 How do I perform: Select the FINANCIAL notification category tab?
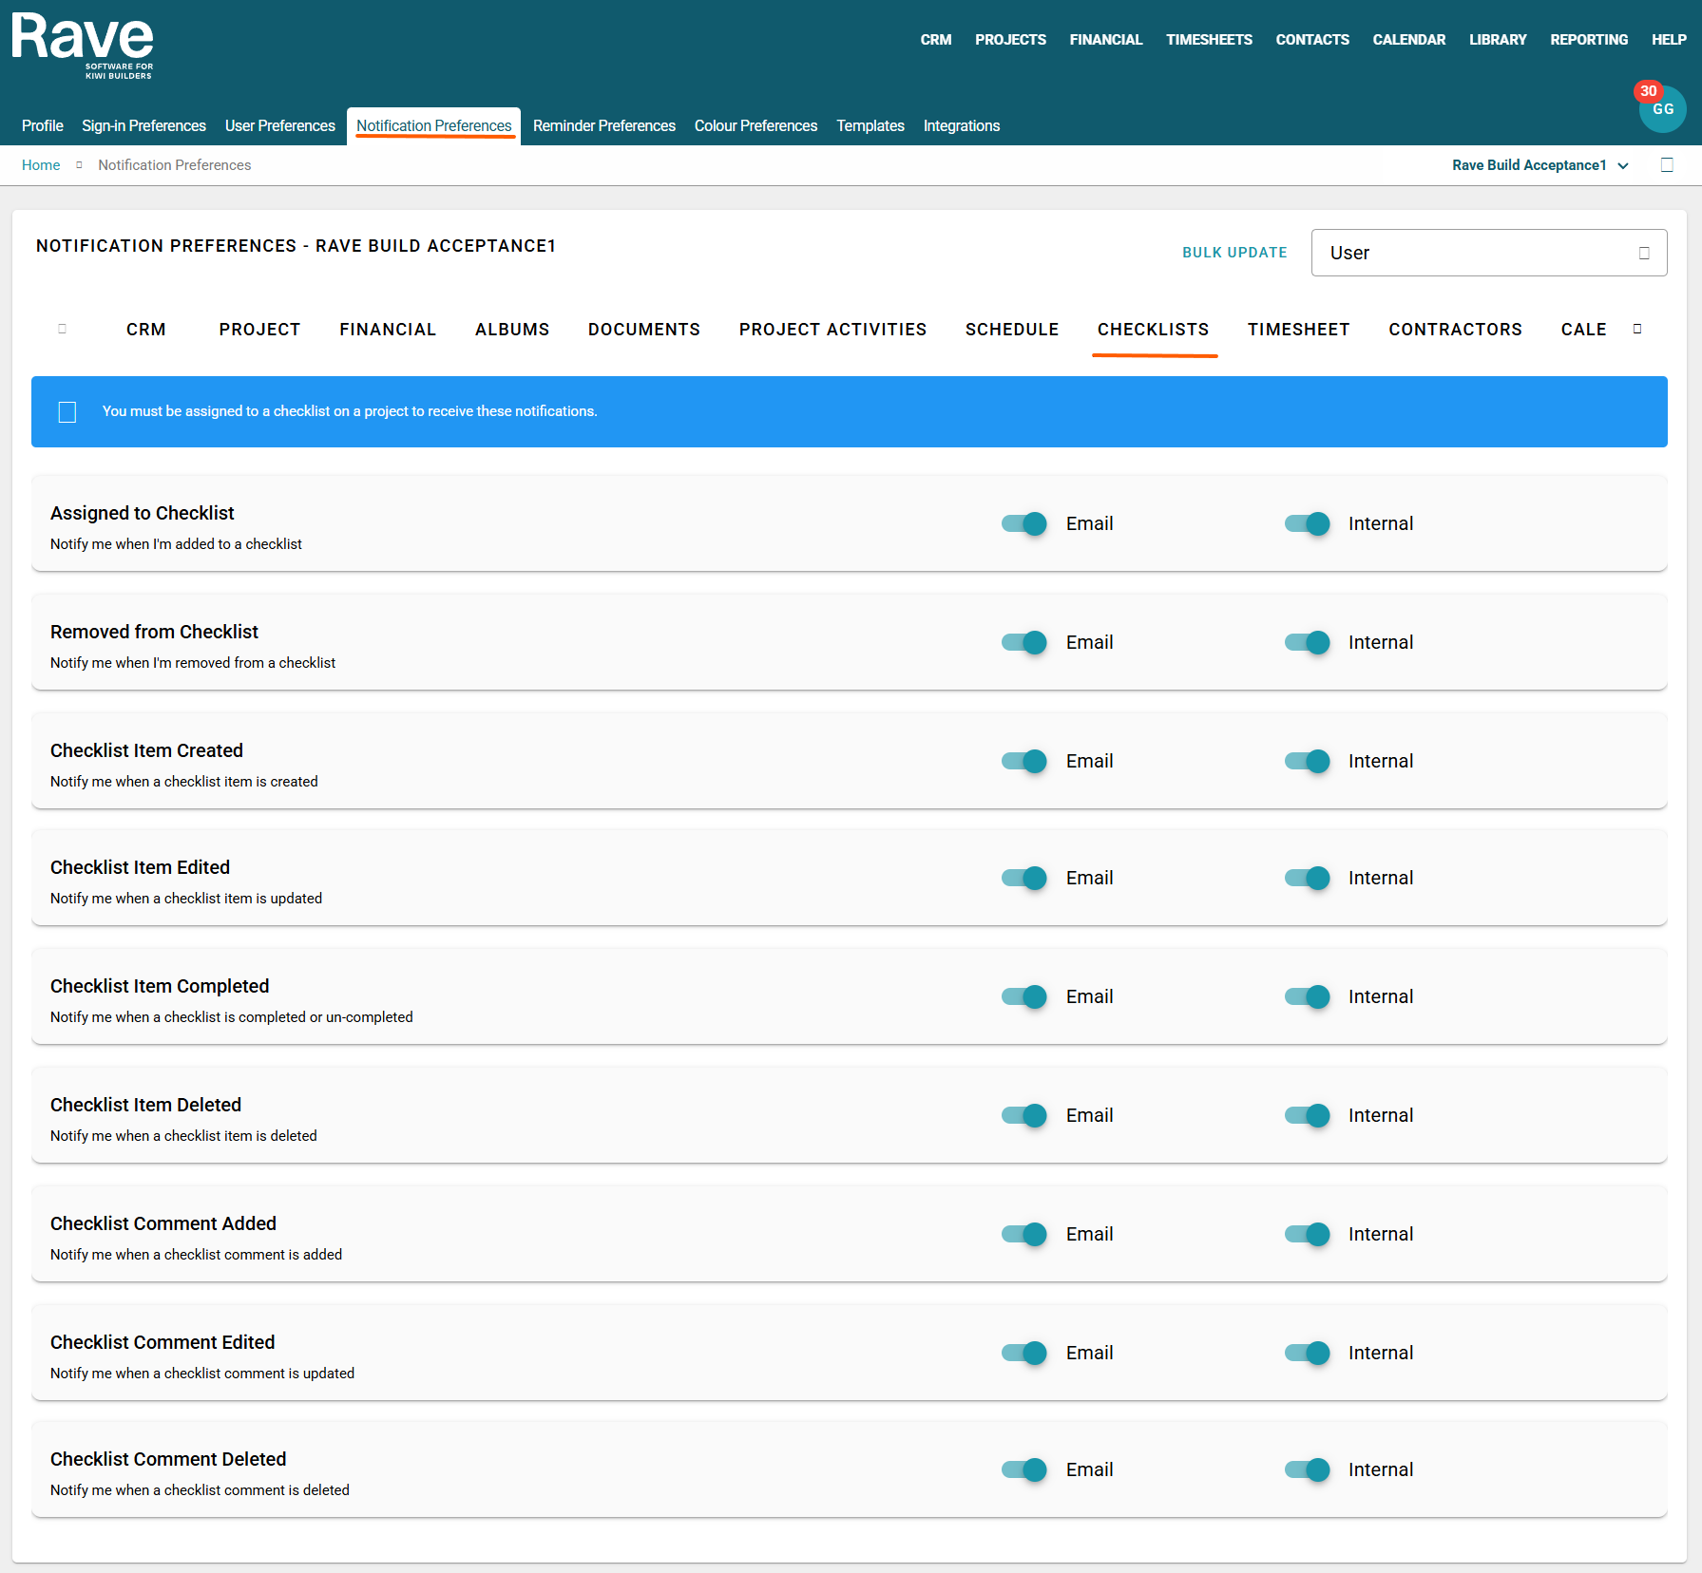(x=388, y=330)
